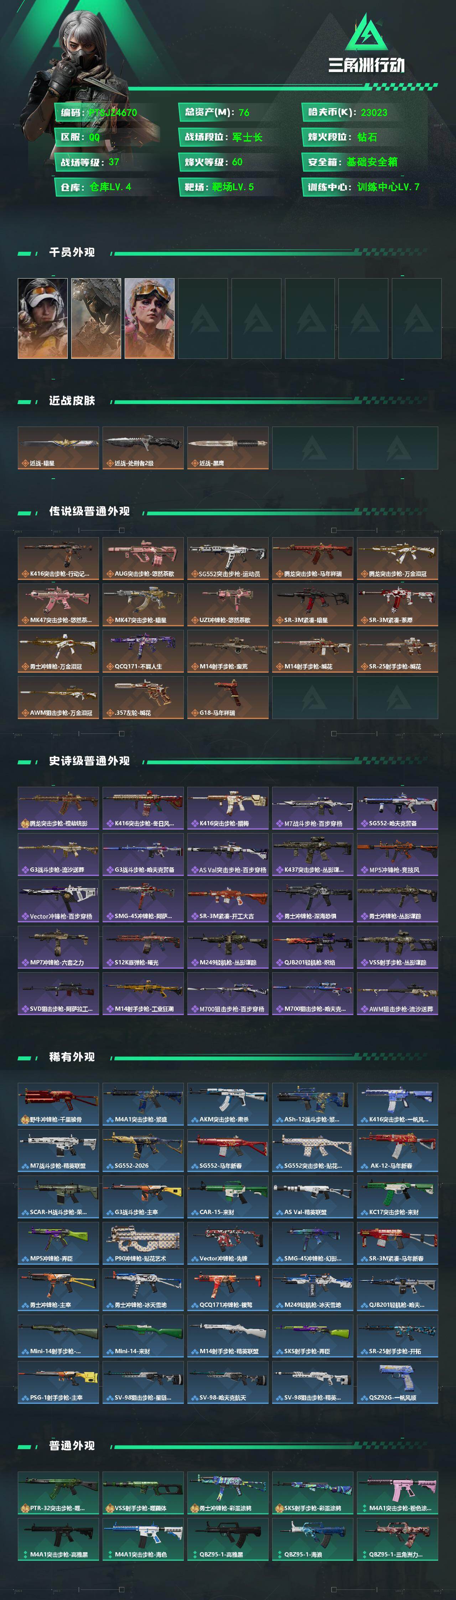Choose the AUG突击步枪 pink legendary skin
456x1600 pixels.
point(143,559)
